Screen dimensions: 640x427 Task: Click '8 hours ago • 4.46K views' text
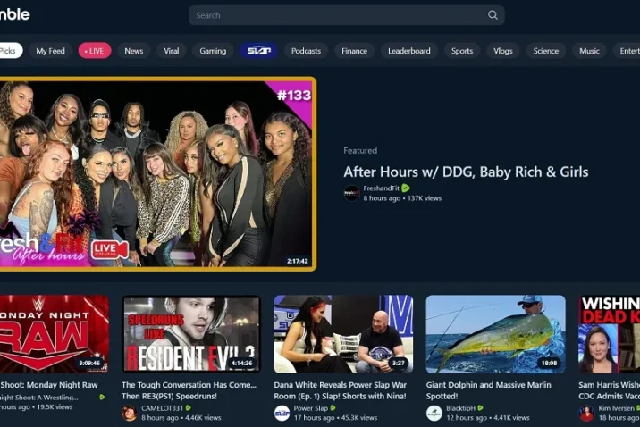181,417
